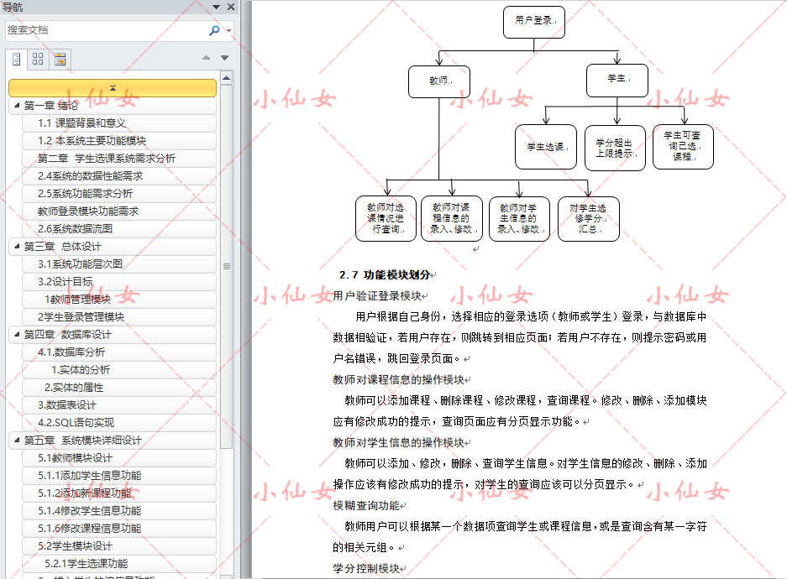
Task: Navigate to heading 5.1教师模块设计
Action: point(119,457)
